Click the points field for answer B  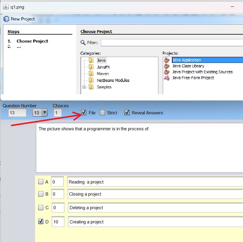pos(58,194)
